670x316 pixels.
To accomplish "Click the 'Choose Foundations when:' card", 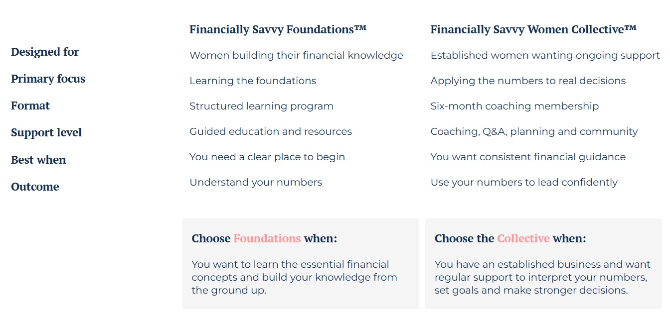I will pyautogui.click(x=301, y=263).
